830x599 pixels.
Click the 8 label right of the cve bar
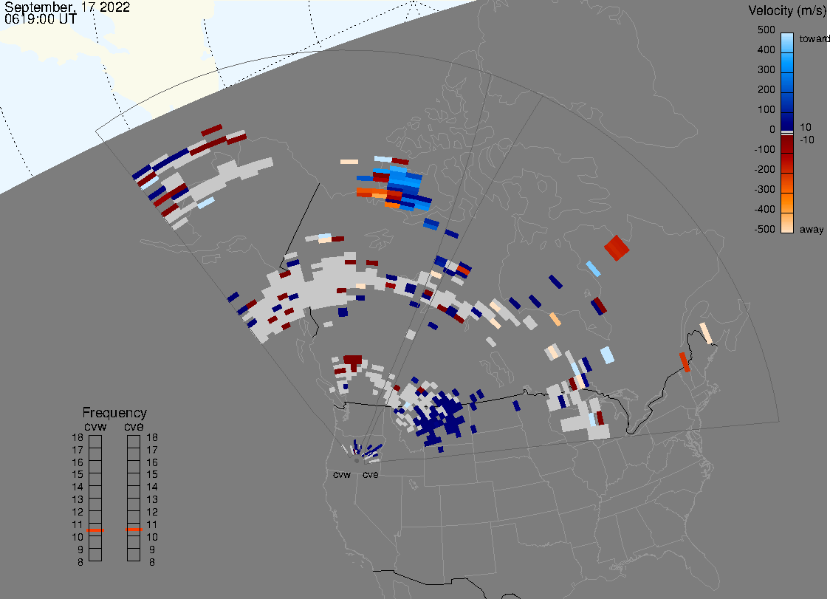click(x=152, y=563)
